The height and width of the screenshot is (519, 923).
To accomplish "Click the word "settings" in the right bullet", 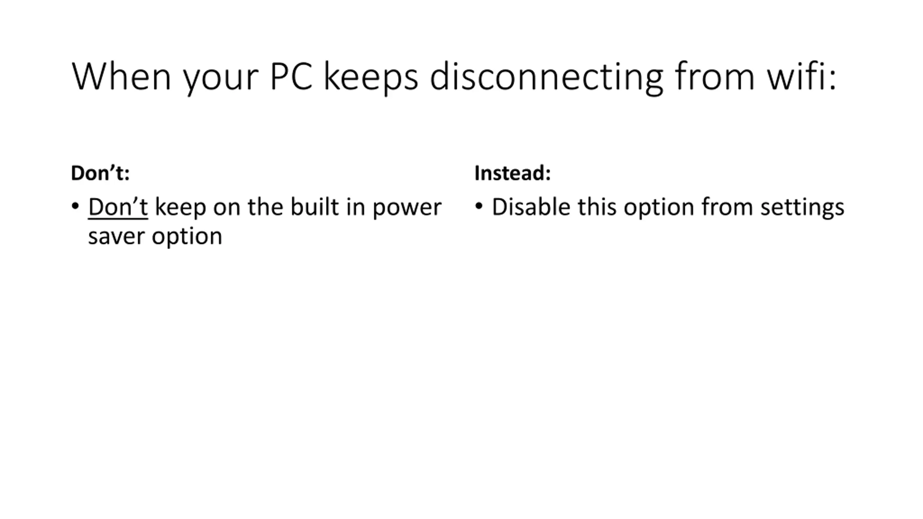I will coord(802,208).
